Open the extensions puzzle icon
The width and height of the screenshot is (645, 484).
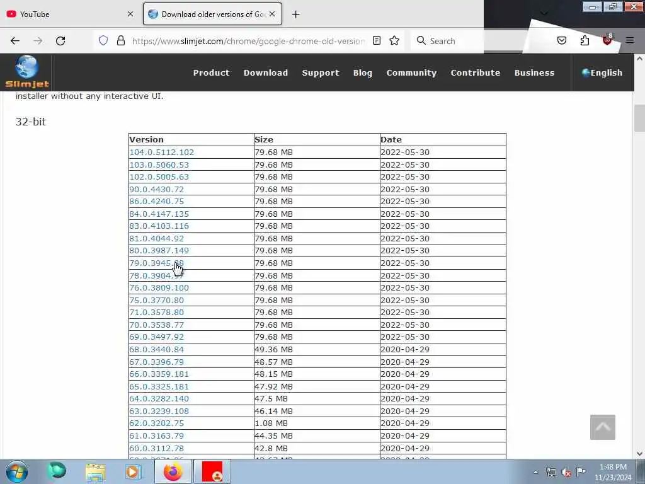(585, 40)
